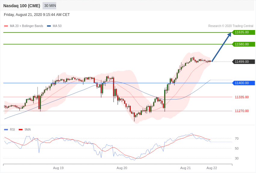
Task: Open the Research Trading Central copyright link
Action: tap(231, 26)
